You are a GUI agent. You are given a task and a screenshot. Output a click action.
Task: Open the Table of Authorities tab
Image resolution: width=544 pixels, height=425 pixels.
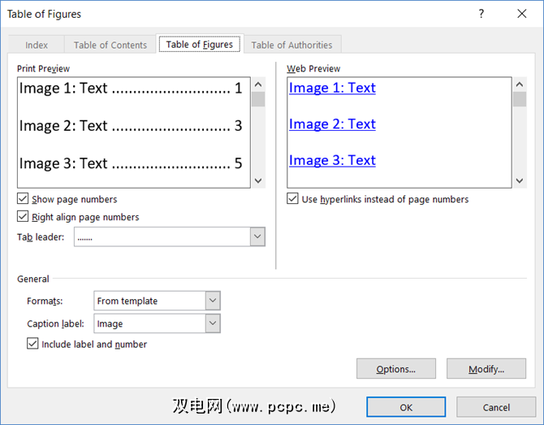[291, 45]
